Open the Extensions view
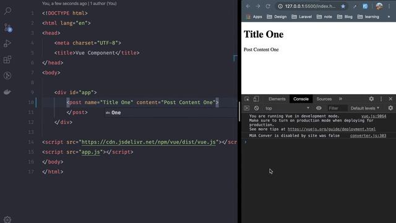The height and width of the screenshot is (223, 396). 7,59
